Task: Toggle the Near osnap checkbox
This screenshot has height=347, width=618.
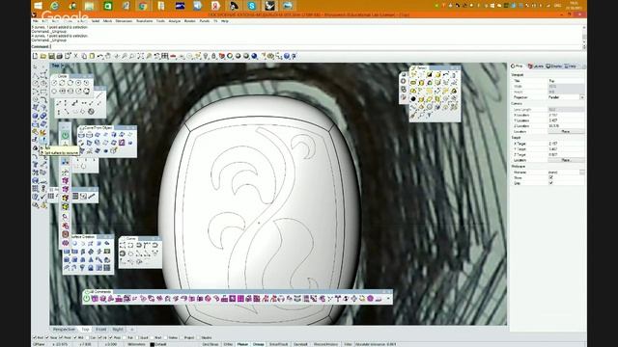Action: (47, 337)
